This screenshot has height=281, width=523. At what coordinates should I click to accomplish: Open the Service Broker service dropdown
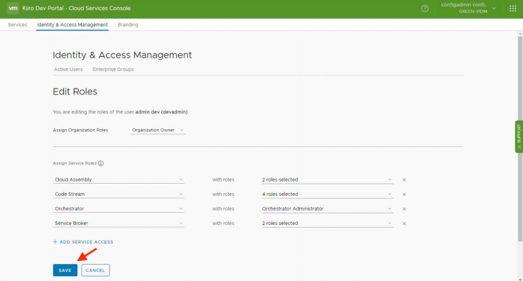tap(119, 224)
